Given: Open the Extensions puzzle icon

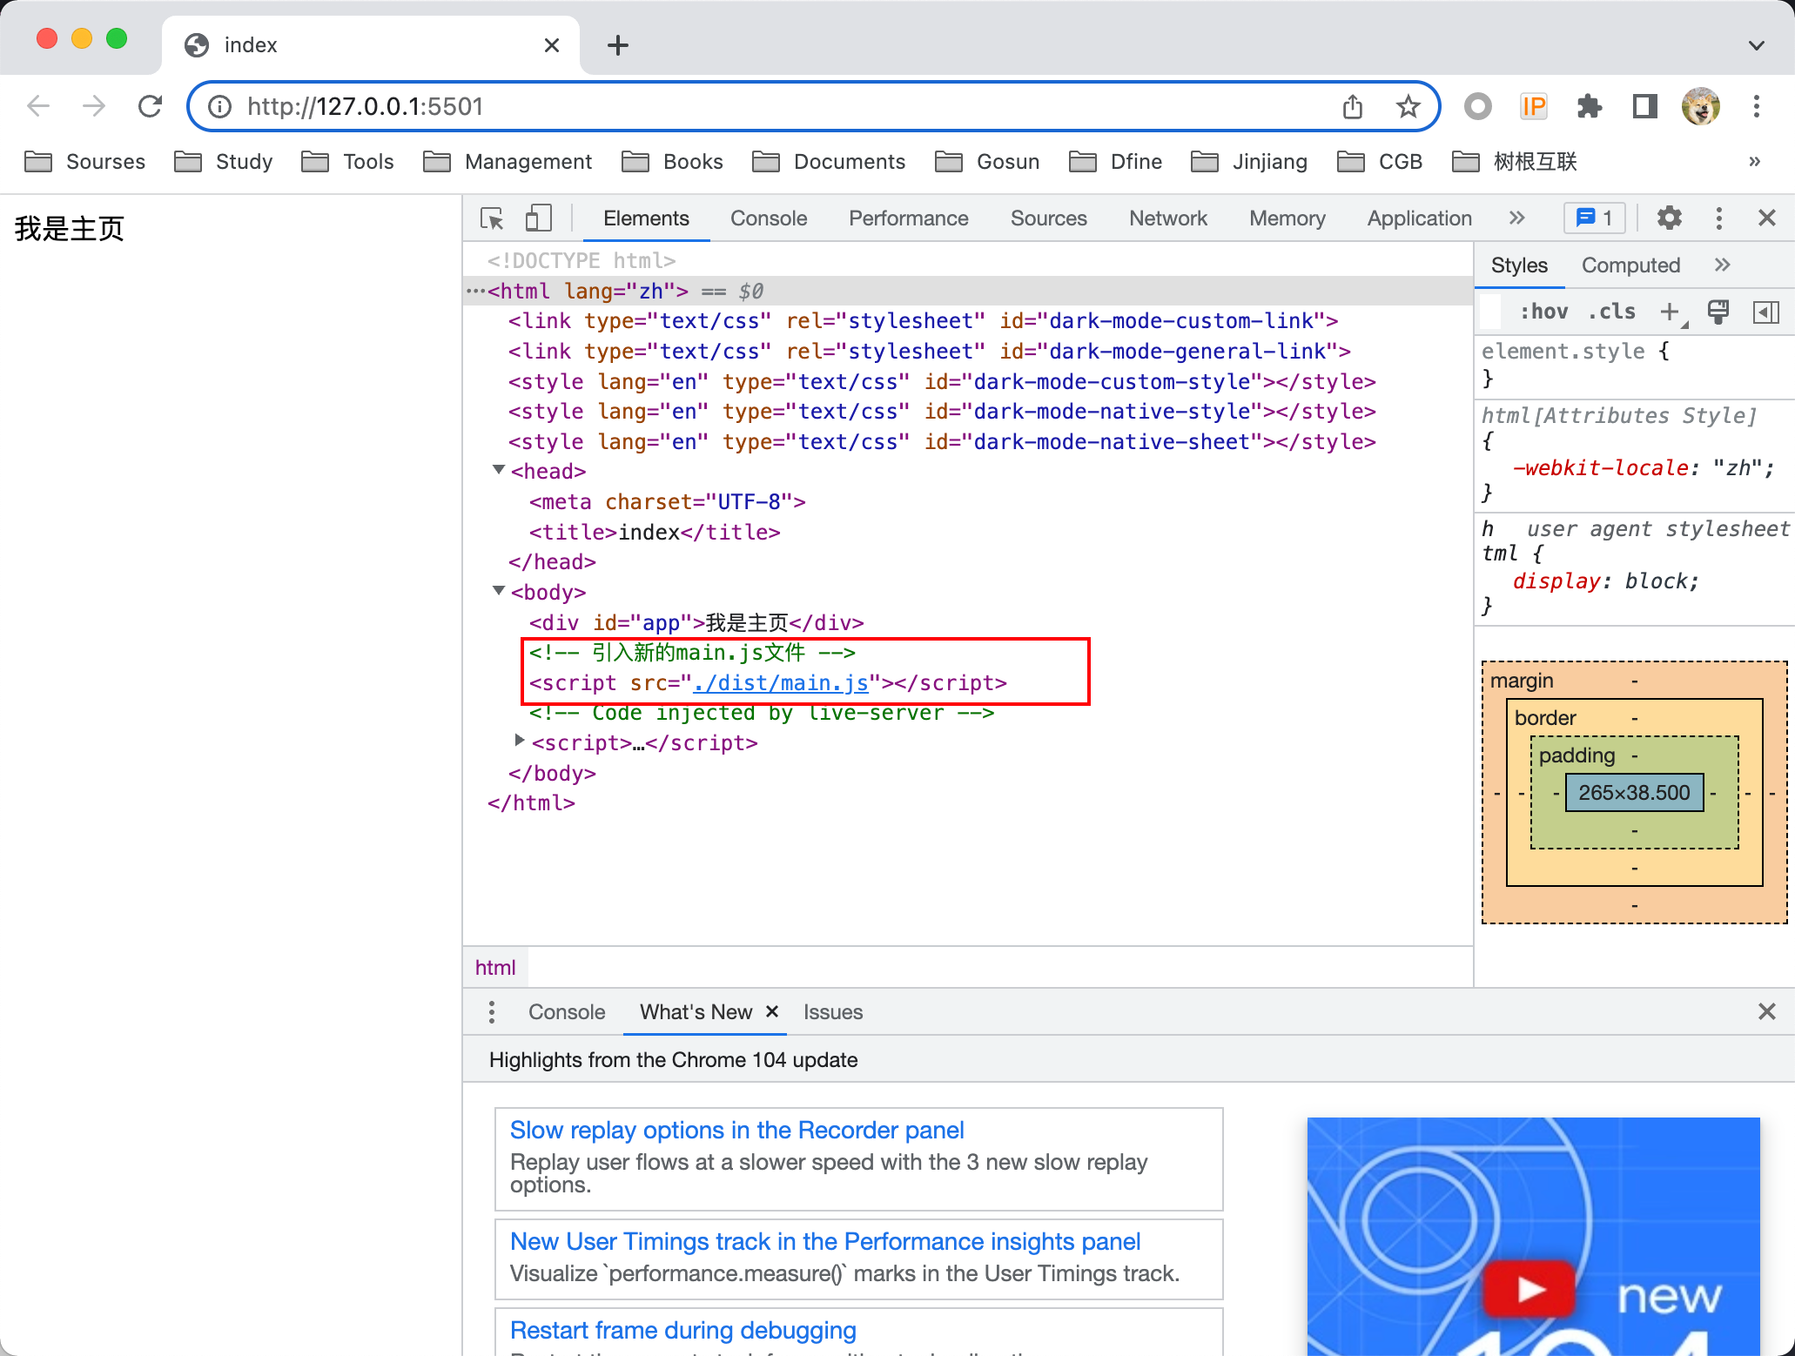Looking at the screenshot, I should [x=1589, y=107].
